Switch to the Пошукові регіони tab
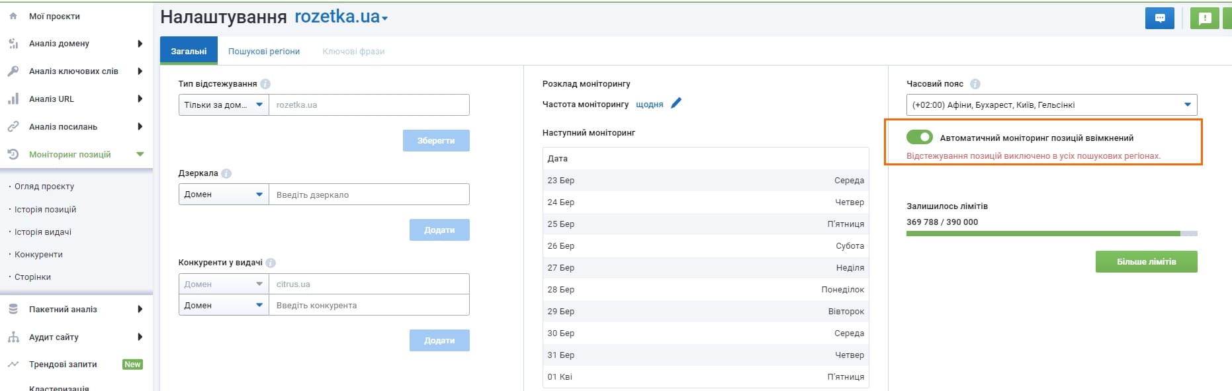The width and height of the screenshot is (1232, 391). point(264,52)
